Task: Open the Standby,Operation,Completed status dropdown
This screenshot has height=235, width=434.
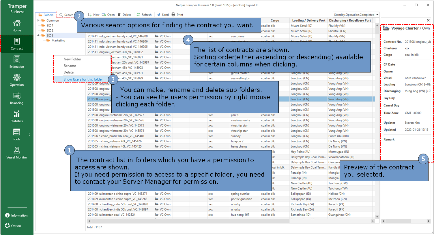Action: click(x=356, y=15)
